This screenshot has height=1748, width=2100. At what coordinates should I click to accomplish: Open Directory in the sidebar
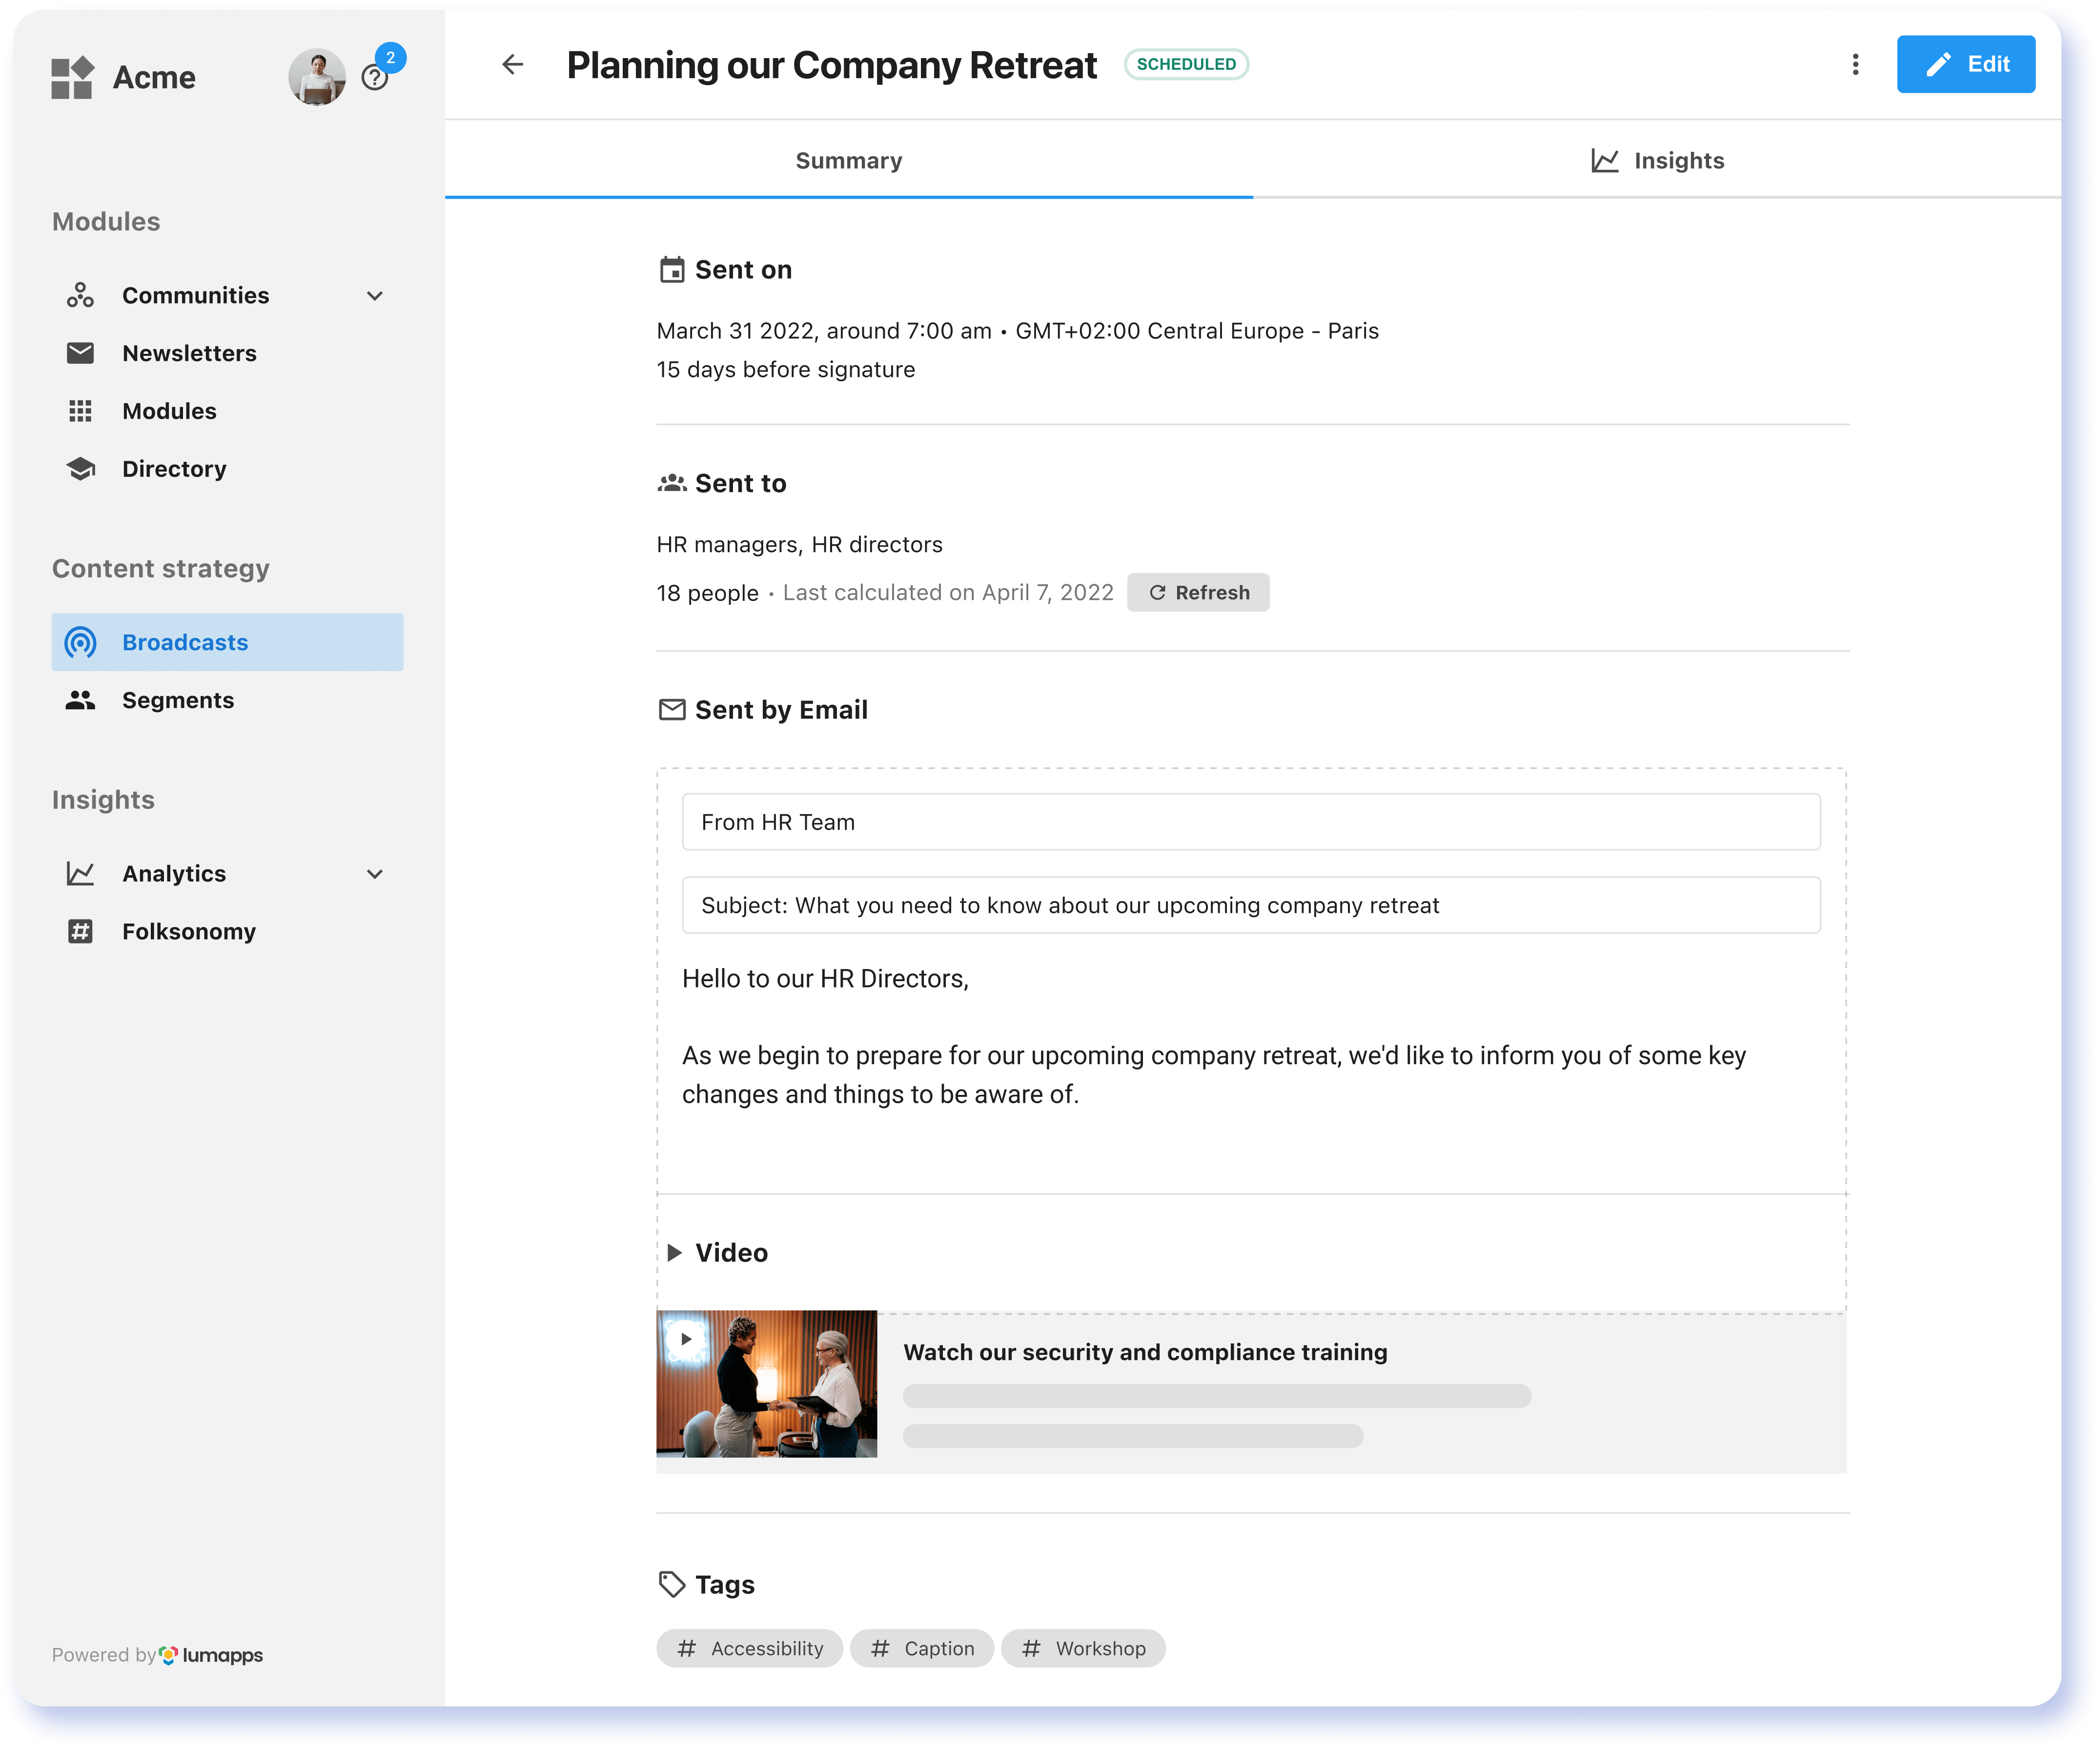point(228,469)
